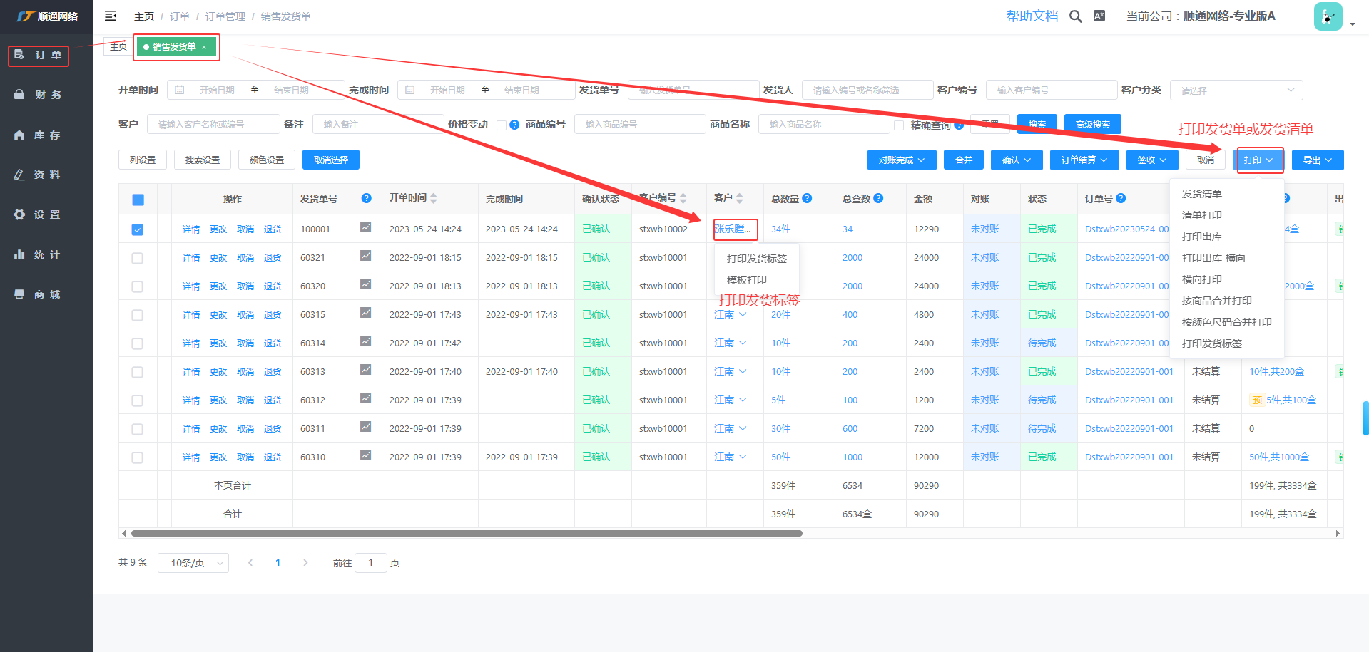Screen dimensions: 1369x652
Task: Open the 订单 sidebar menu
Action: pyautogui.click(x=39, y=55)
